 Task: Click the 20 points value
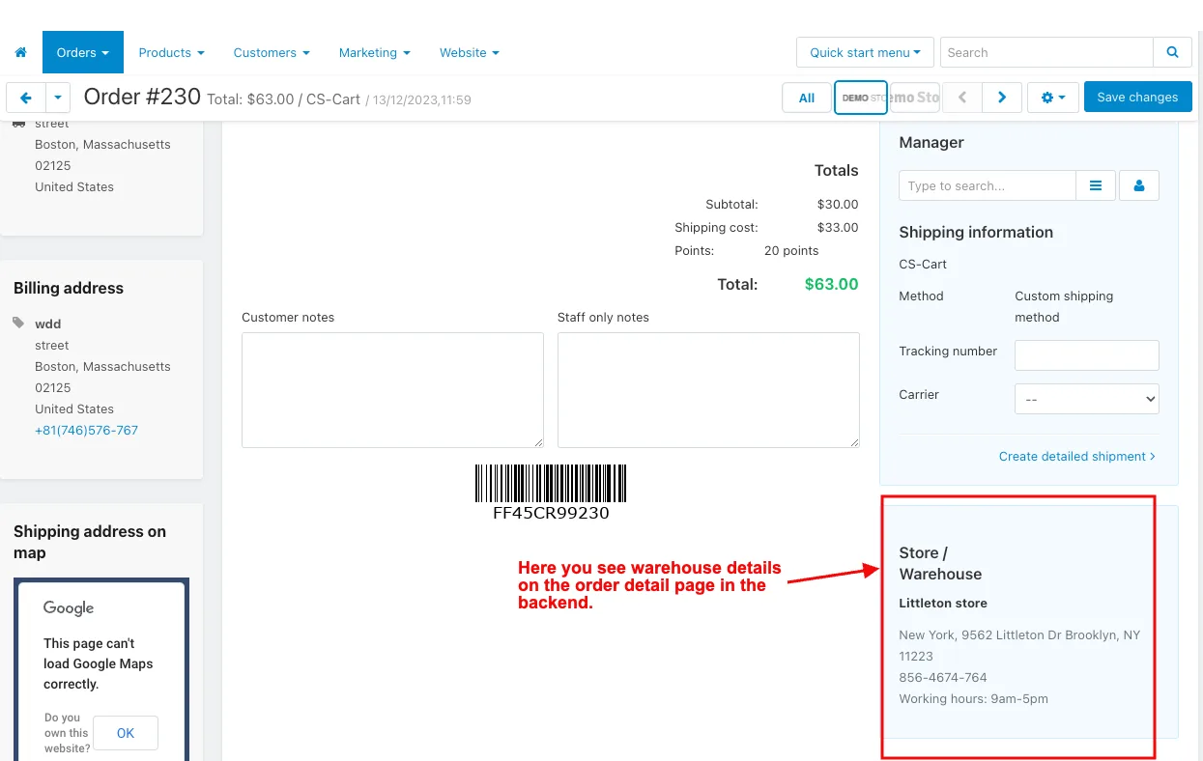(791, 250)
